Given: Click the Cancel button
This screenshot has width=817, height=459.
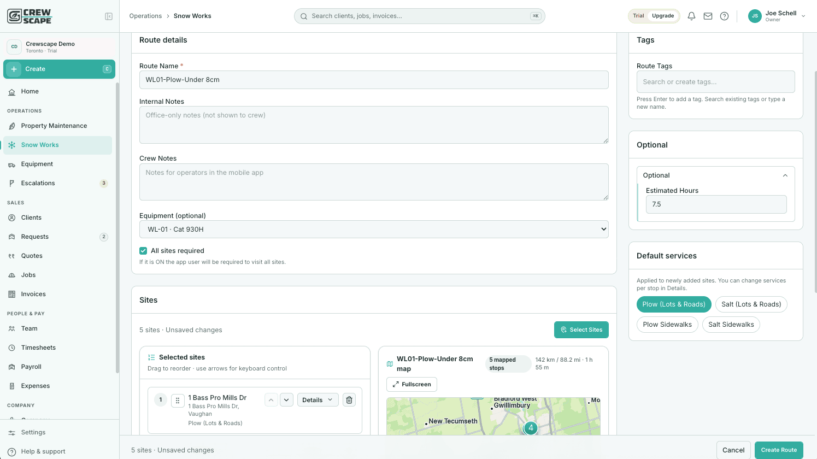Looking at the screenshot, I should (733, 450).
